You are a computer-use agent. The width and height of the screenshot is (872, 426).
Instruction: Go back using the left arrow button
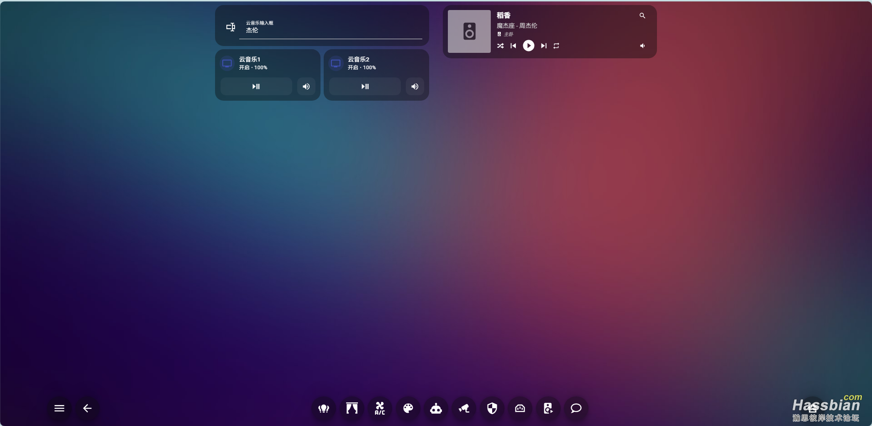(87, 408)
